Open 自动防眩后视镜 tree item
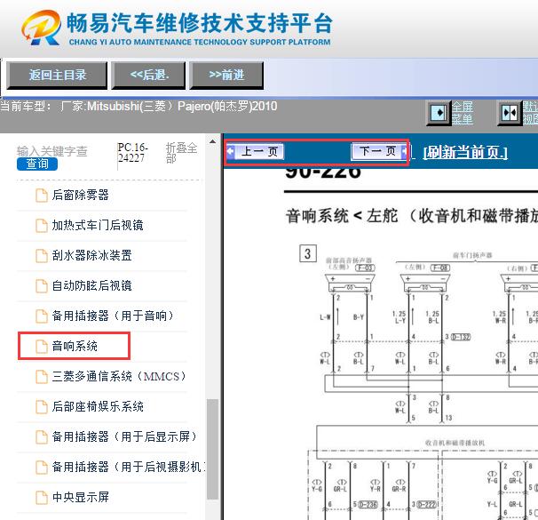 click(x=91, y=285)
